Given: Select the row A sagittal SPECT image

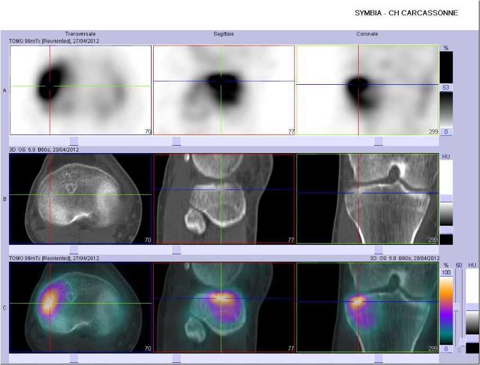Looking at the screenshot, I should pyautogui.click(x=224, y=91).
